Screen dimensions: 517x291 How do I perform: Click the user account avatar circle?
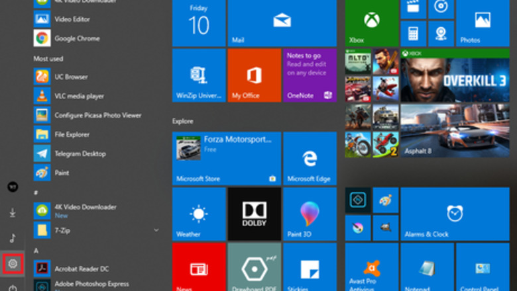tap(13, 187)
